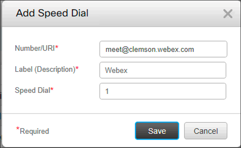Click the dialog's gray header bar

154,13
